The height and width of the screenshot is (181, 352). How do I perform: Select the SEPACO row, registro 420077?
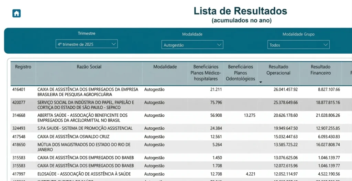(x=19, y=103)
